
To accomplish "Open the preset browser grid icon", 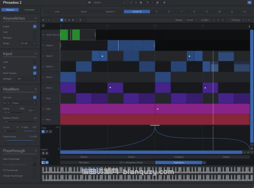I will (x=89, y=2).
